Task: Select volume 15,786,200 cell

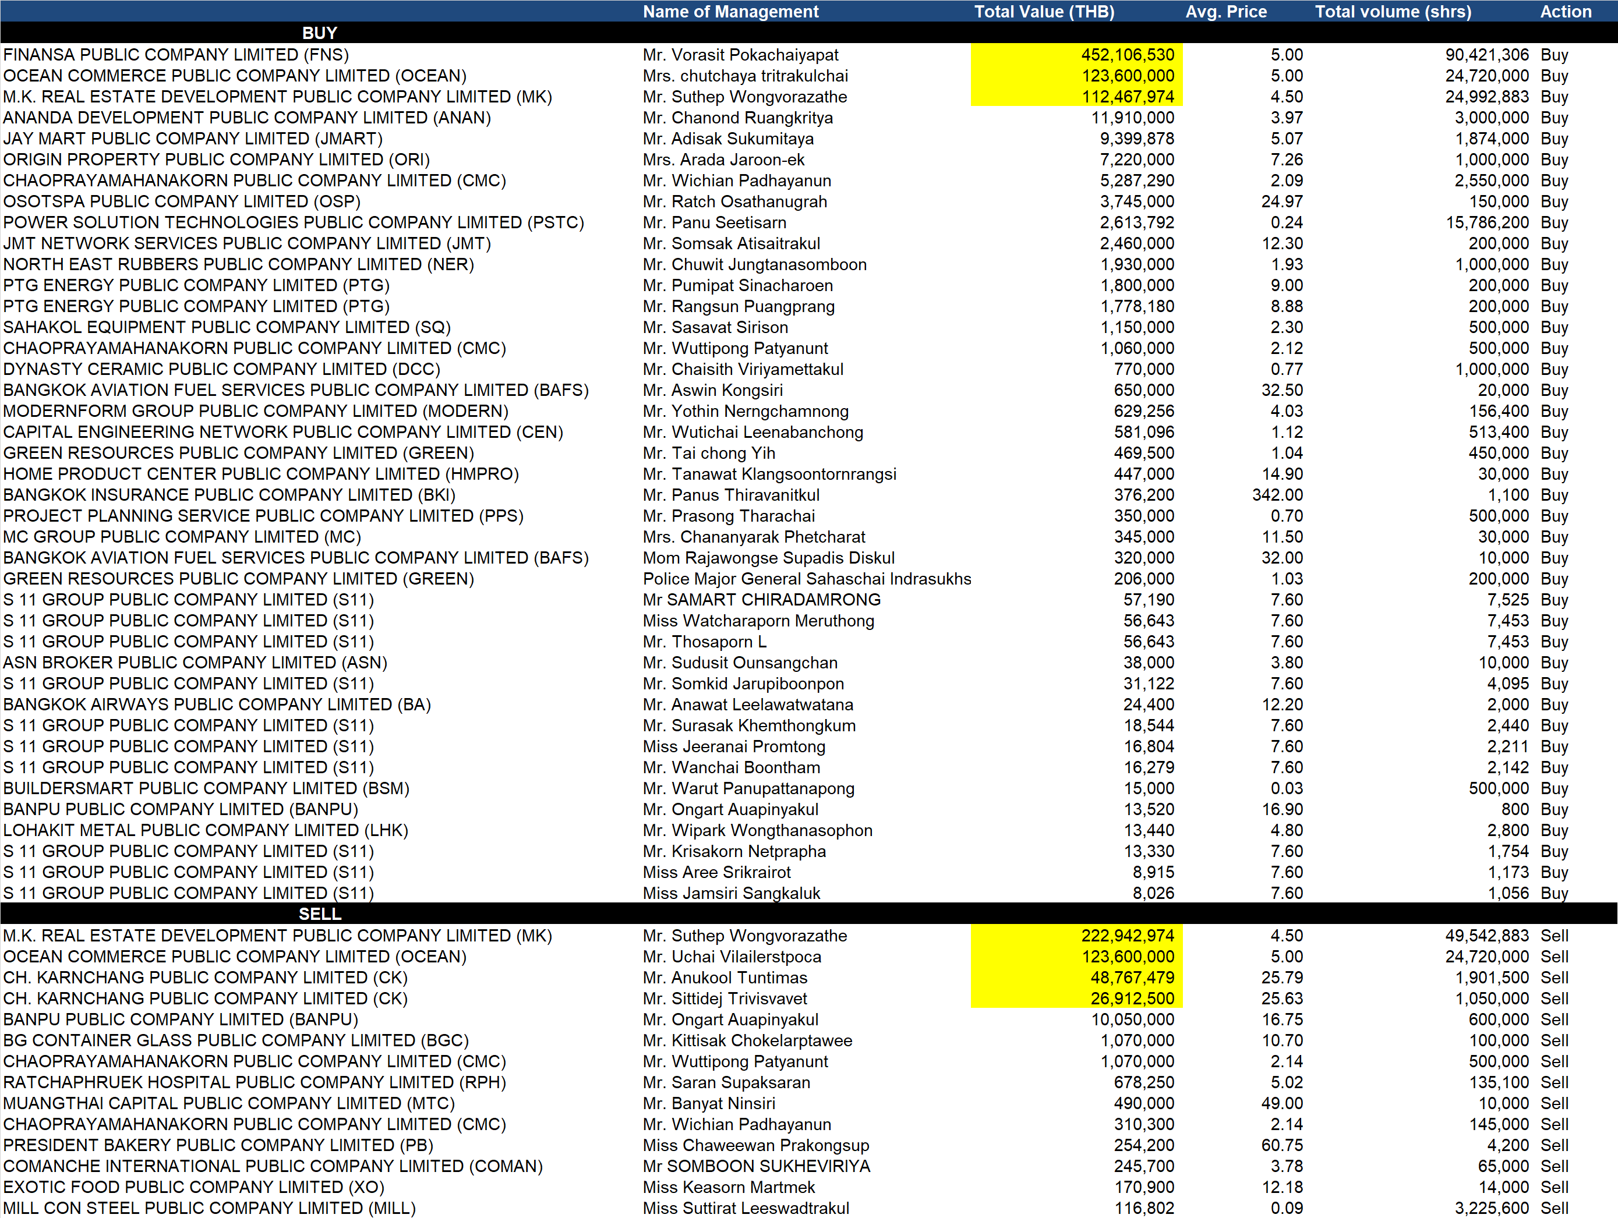Action: pos(1487,222)
